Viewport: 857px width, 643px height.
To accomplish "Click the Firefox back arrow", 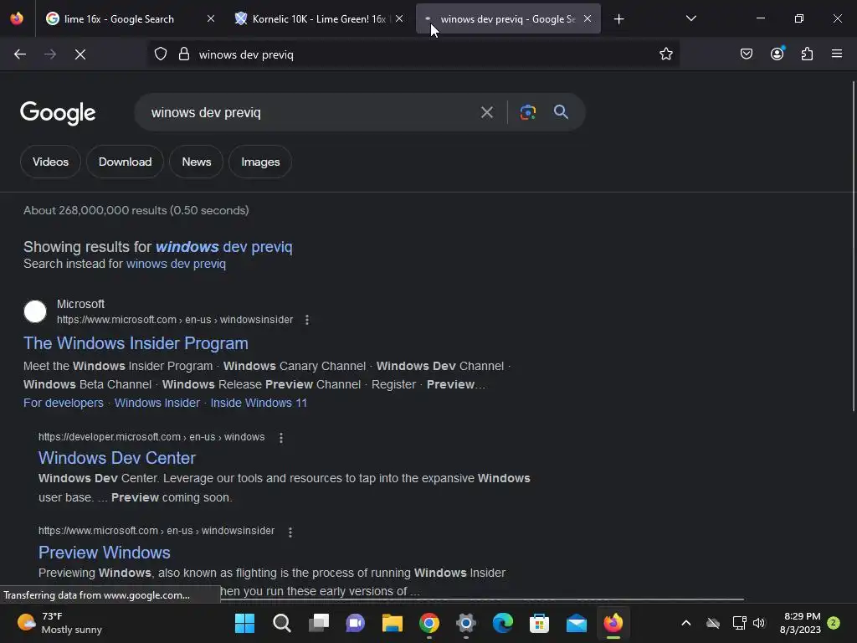I will coord(20,54).
